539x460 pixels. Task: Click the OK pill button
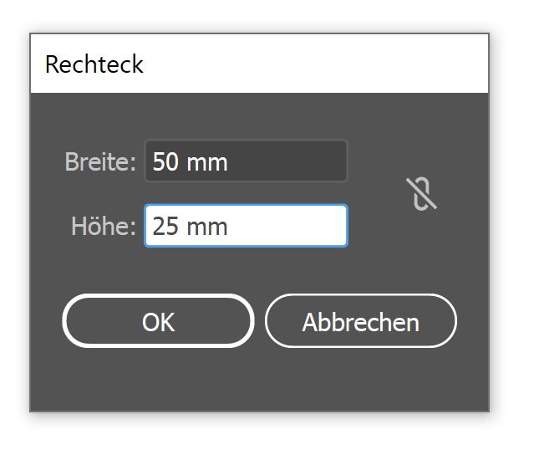(x=158, y=321)
